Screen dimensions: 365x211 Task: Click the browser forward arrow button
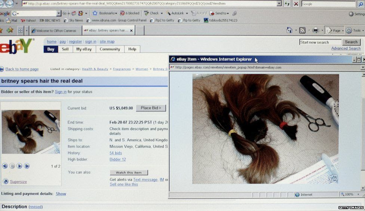pyautogui.click(x=9, y=3)
